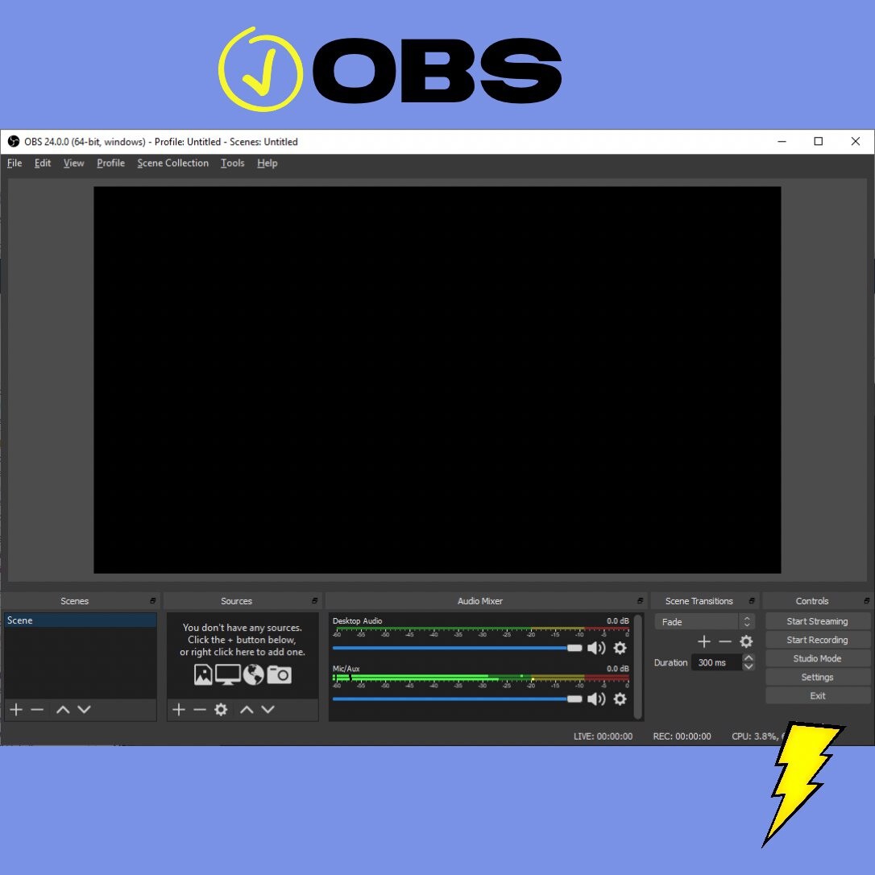Add a scene transition with the plus icon
The height and width of the screenshot is (875, 875).
(704, 641)
